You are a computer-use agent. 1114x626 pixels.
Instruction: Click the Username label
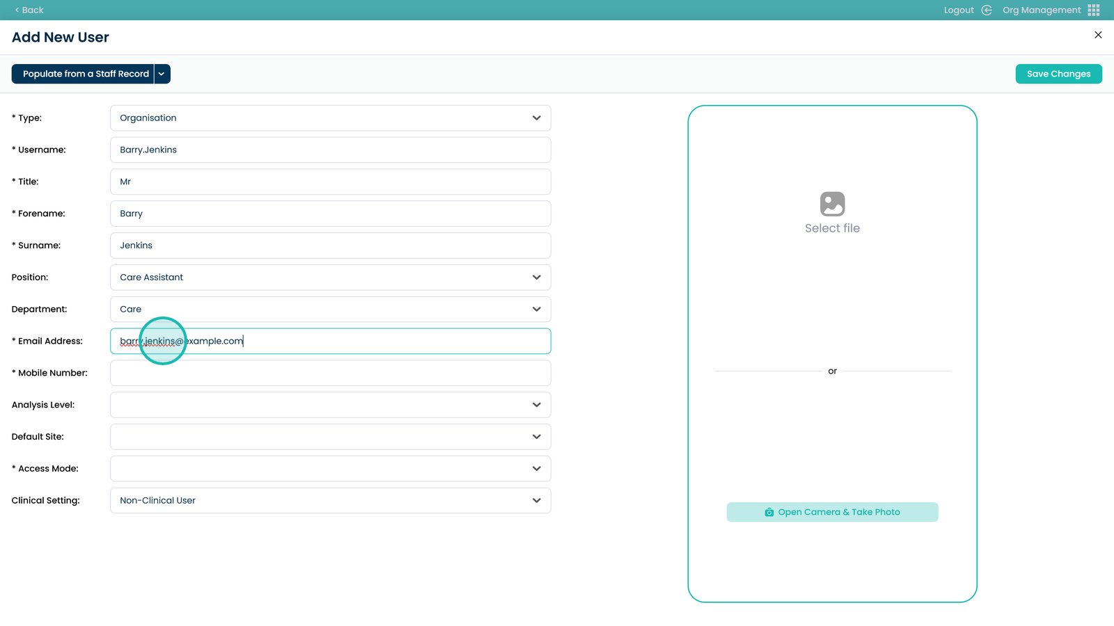tap(39, 150)
